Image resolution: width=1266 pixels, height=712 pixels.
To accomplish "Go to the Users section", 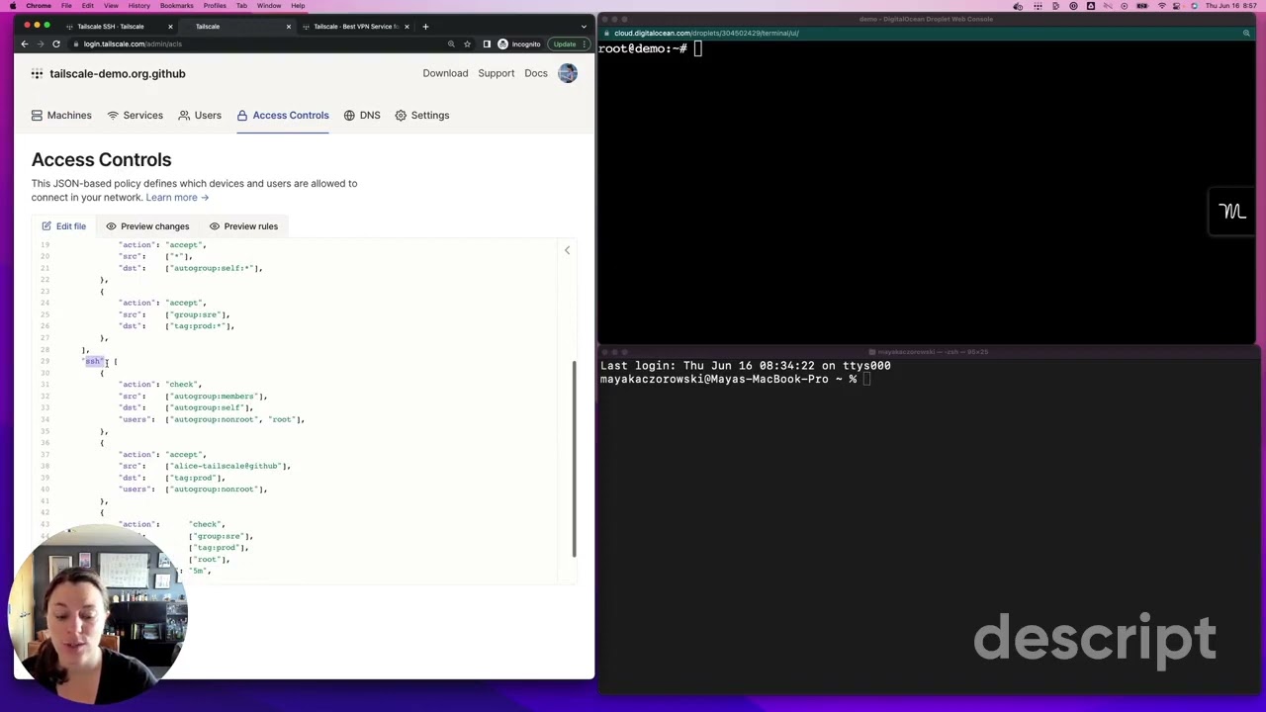I will tap(200, 115).
